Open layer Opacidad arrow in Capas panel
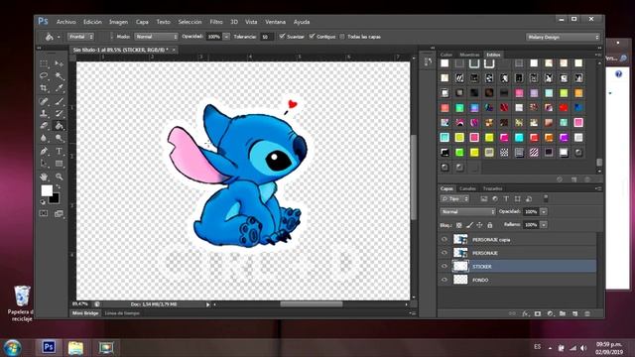 544,211
